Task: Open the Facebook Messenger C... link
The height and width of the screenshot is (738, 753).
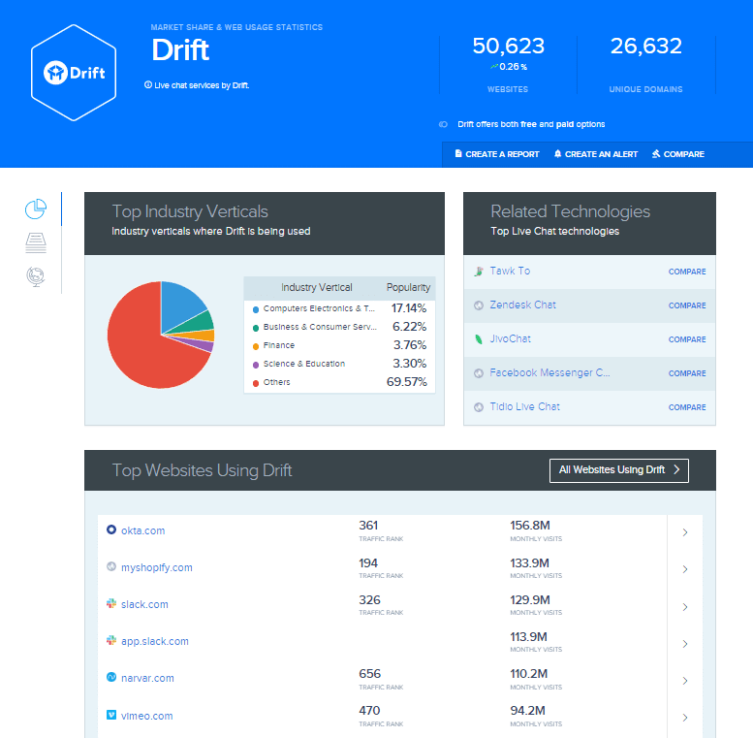Action: [549, 372]
